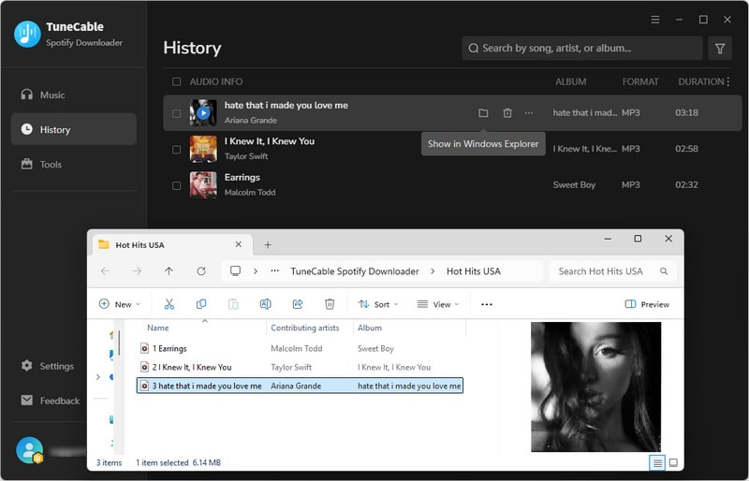
Task: Click the trash icon on the Ariana Grande row
Action: [507, 112]
